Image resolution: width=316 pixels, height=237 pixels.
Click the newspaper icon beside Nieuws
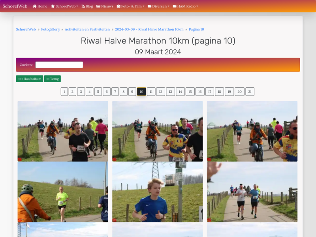pyautogui.click(x=98, y=6)
